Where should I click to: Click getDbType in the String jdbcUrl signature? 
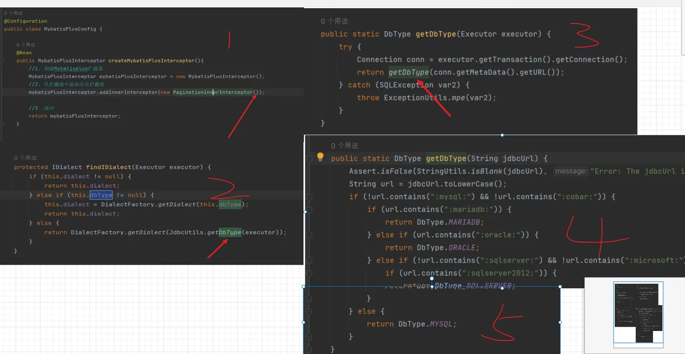coord(446,158)
